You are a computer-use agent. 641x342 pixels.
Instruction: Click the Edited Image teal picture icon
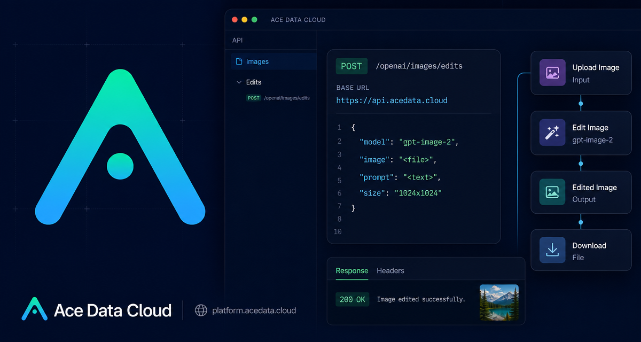(x=552, y=192)
